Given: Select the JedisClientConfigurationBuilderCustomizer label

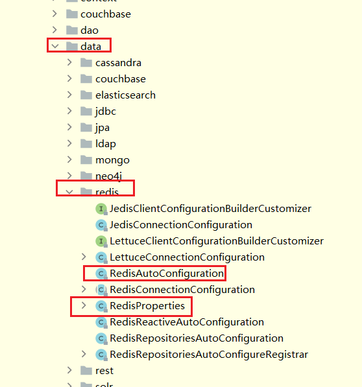Looking at the screenshot, I should tap(210, 209).
